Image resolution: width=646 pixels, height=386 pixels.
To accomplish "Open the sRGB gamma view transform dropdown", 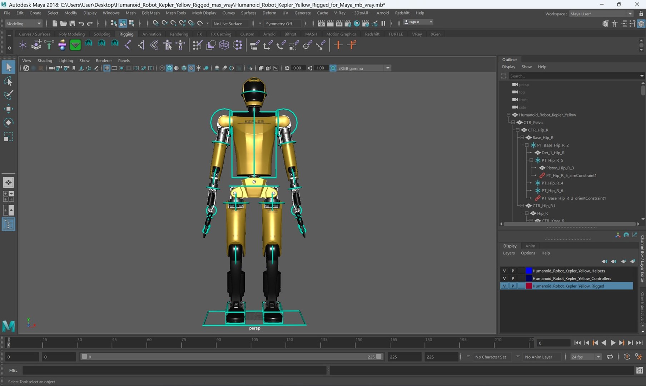I will pos(364,68).
